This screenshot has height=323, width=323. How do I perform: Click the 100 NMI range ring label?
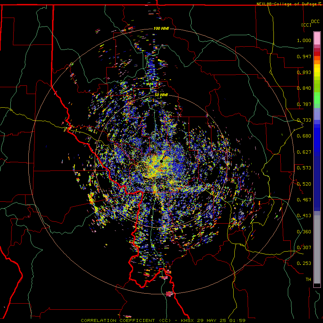click(x=161, y=28)
